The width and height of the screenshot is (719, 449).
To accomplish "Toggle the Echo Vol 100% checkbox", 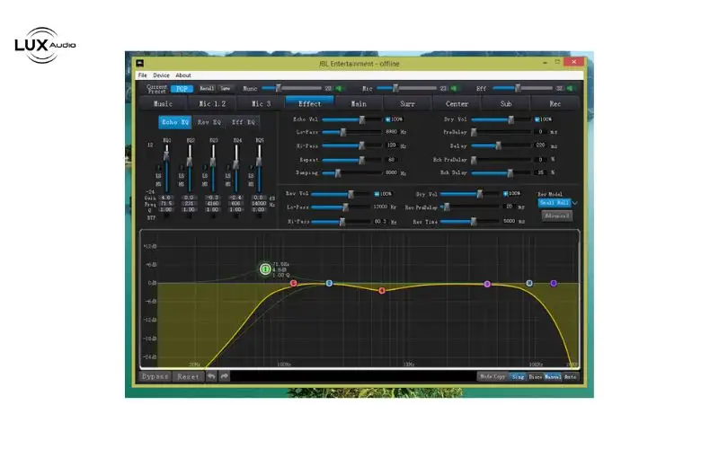I will click(387, 119).
